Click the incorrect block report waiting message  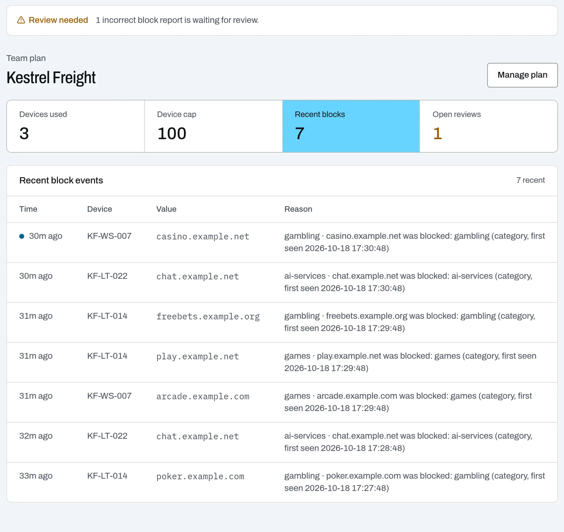pos(177,20)
